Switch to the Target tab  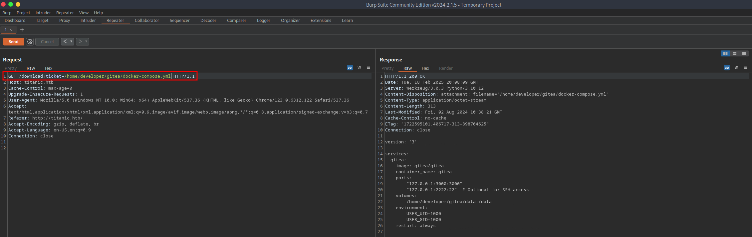(x=42, y=20)
